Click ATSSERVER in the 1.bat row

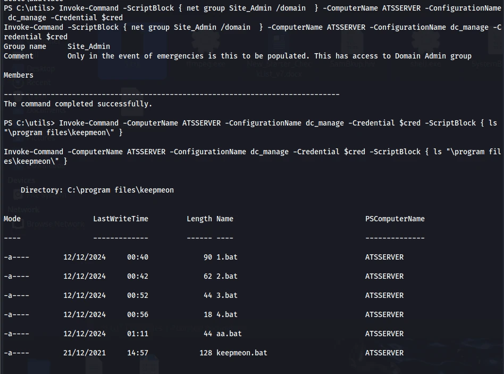click(x=384, y=257)
